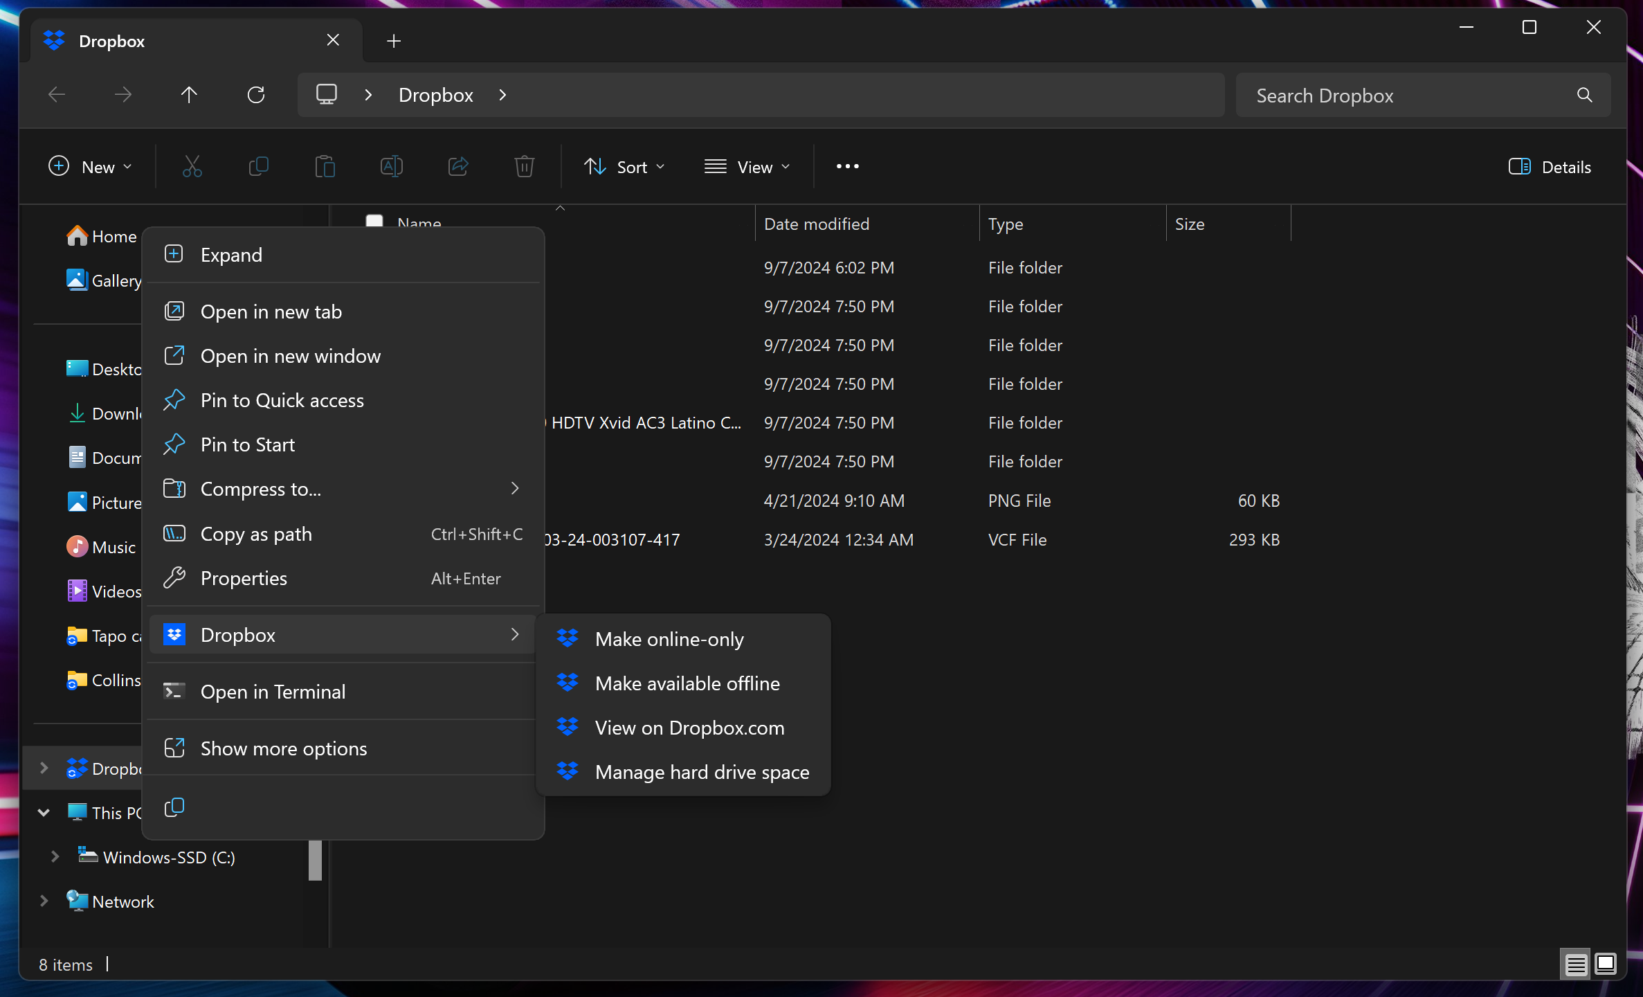Open the See more ellipsis in the toolbar
The height and width of the screenshot is (997, 1643).
[847, 166]
